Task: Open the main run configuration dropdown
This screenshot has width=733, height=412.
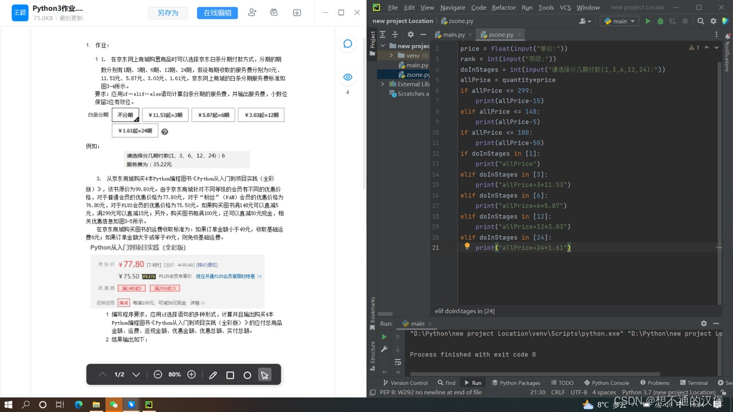Action: click(619, 21)
